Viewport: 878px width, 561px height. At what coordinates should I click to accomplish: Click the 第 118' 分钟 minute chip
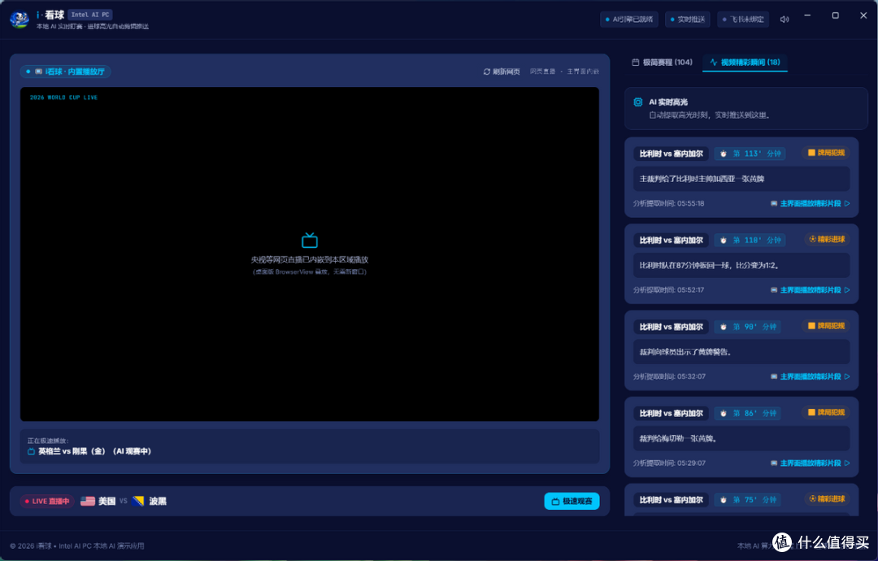750,240
